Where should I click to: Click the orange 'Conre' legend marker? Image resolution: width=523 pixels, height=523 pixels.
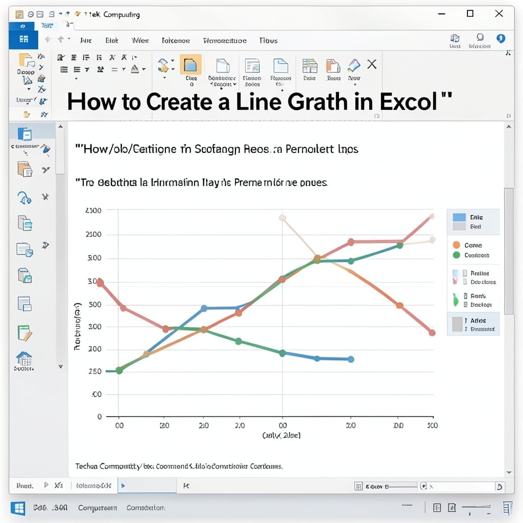pyautogui.click(x=456, y=245)
